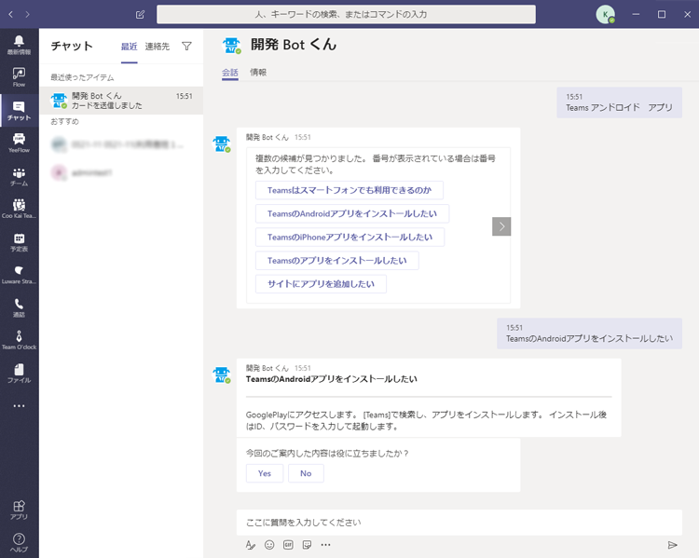This screenshot has height=558, width=699.
Task: Switch to the Info (情報) tab
Action: [258, 73]
